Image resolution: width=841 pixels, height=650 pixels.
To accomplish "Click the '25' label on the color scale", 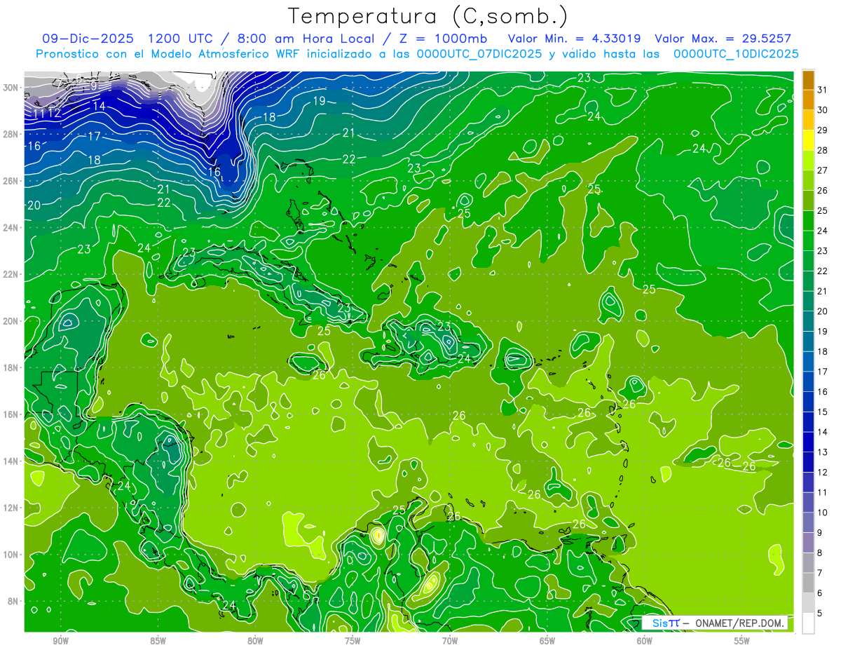I will pos(822,210).
